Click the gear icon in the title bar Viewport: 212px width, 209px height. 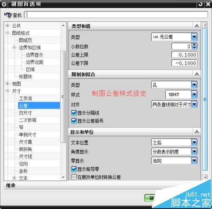pos(4,4)
